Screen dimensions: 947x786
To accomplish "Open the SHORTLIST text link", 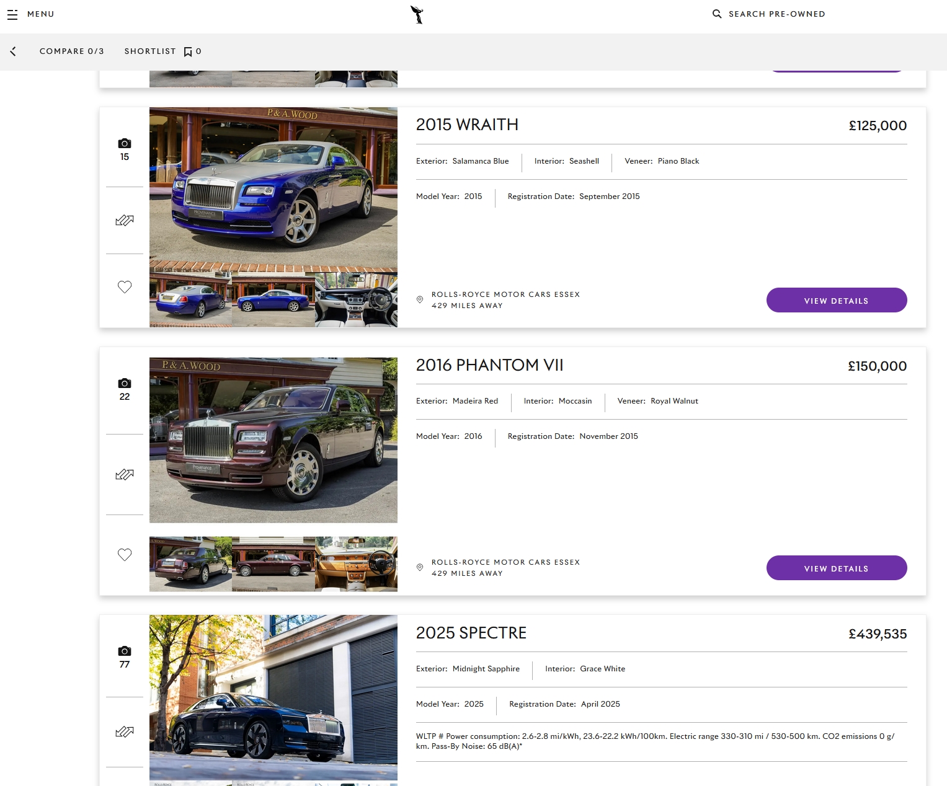I will click(x=150, y=51).
